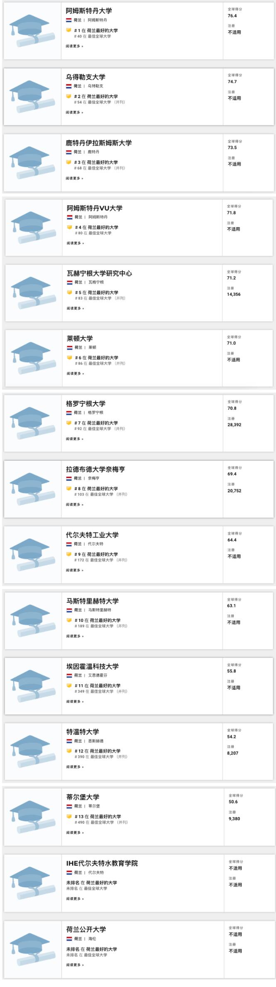Click the yellow badge icon beside #11 在荷兰最好的大学
276x987 pixels.
[69, 685]
